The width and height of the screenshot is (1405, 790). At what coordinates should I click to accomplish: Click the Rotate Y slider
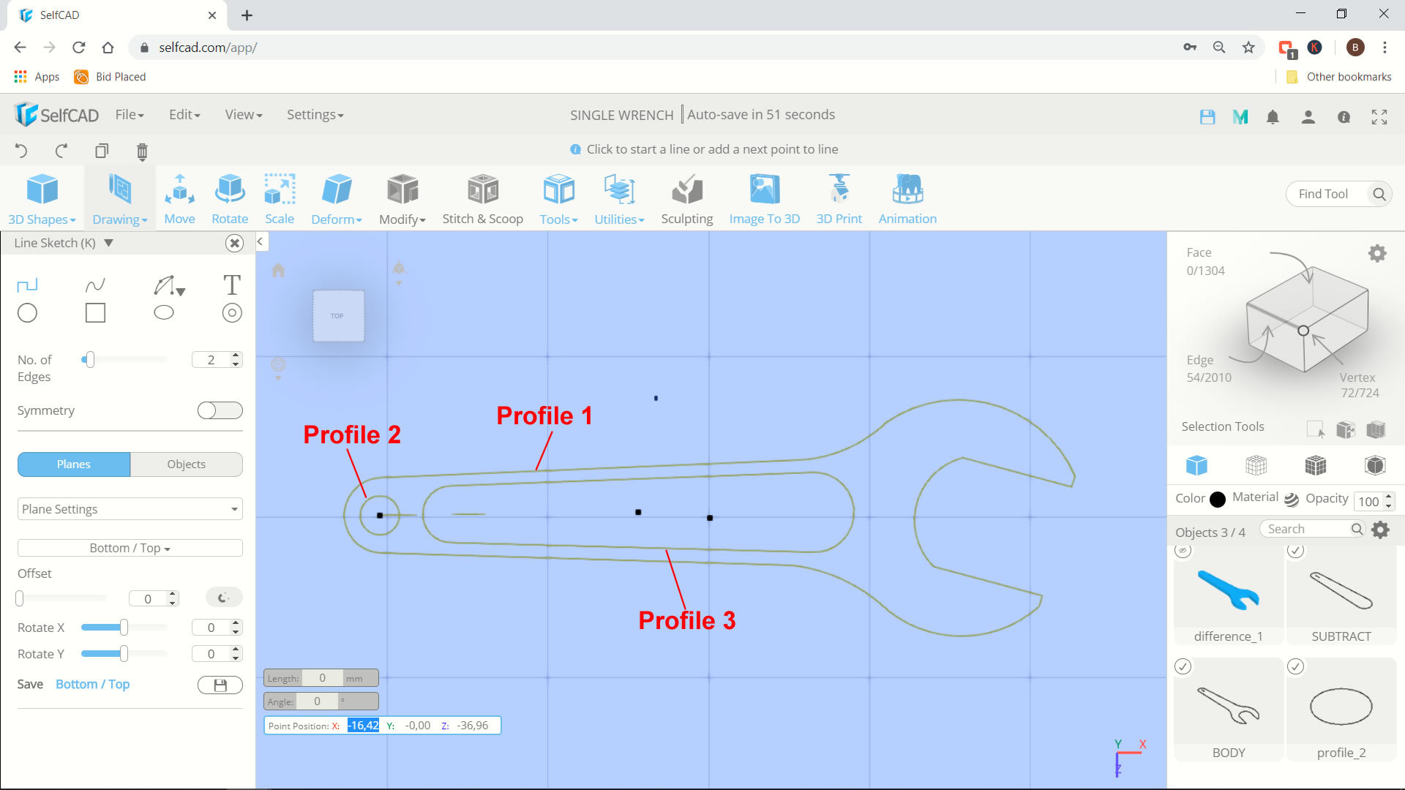point(124,654)
